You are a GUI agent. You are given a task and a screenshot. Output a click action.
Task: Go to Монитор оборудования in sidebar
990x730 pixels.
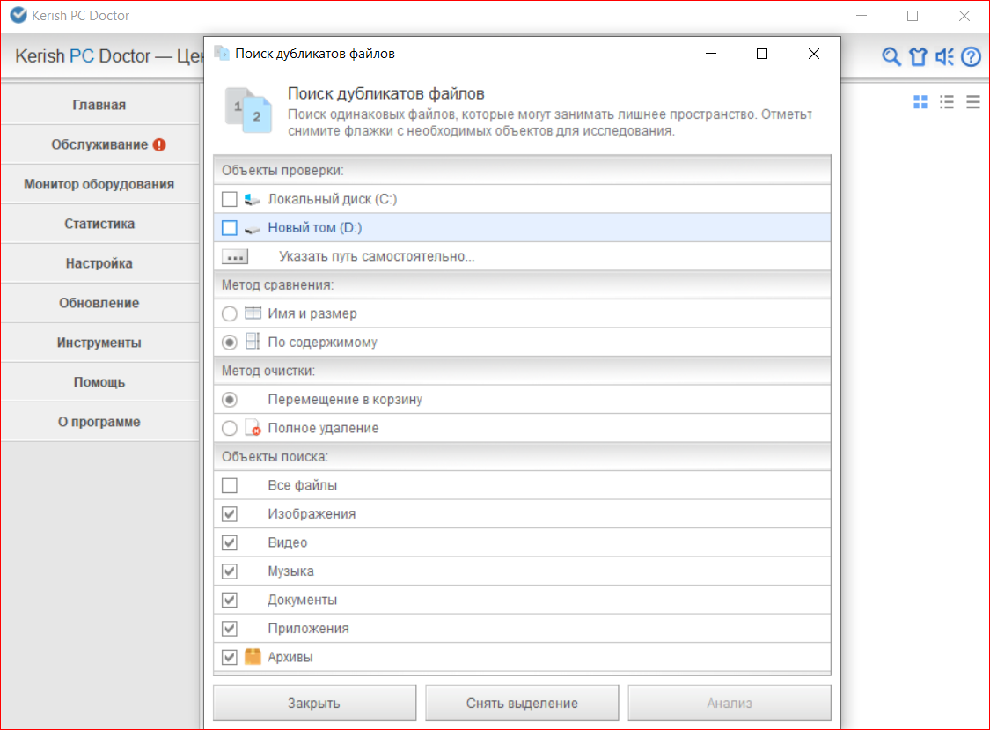click(99, 184)
